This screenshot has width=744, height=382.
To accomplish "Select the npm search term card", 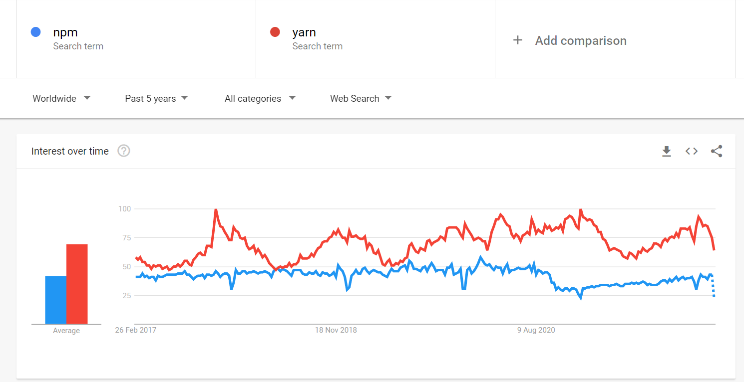I will point(135,38).
